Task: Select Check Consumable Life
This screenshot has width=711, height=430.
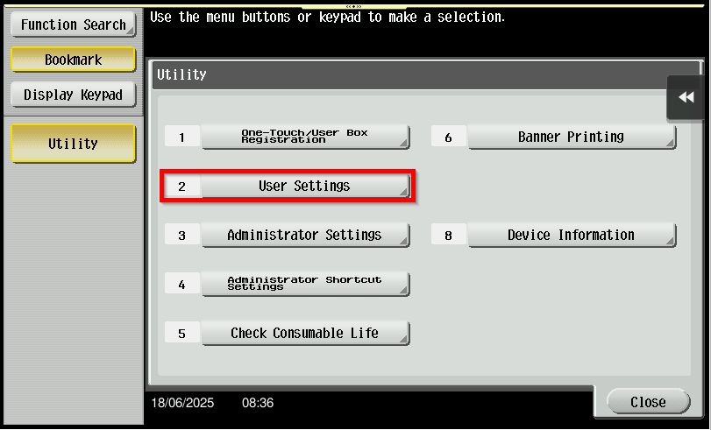Action: (x=304, y=334)
